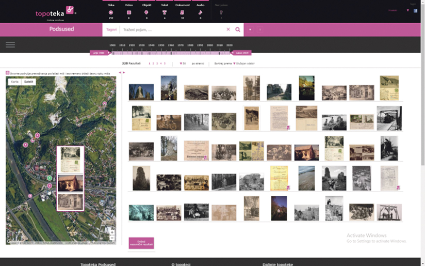The width and height of the screenshot is (425, 266).
Task: Zoom in on the map
Action: [112, 232]
